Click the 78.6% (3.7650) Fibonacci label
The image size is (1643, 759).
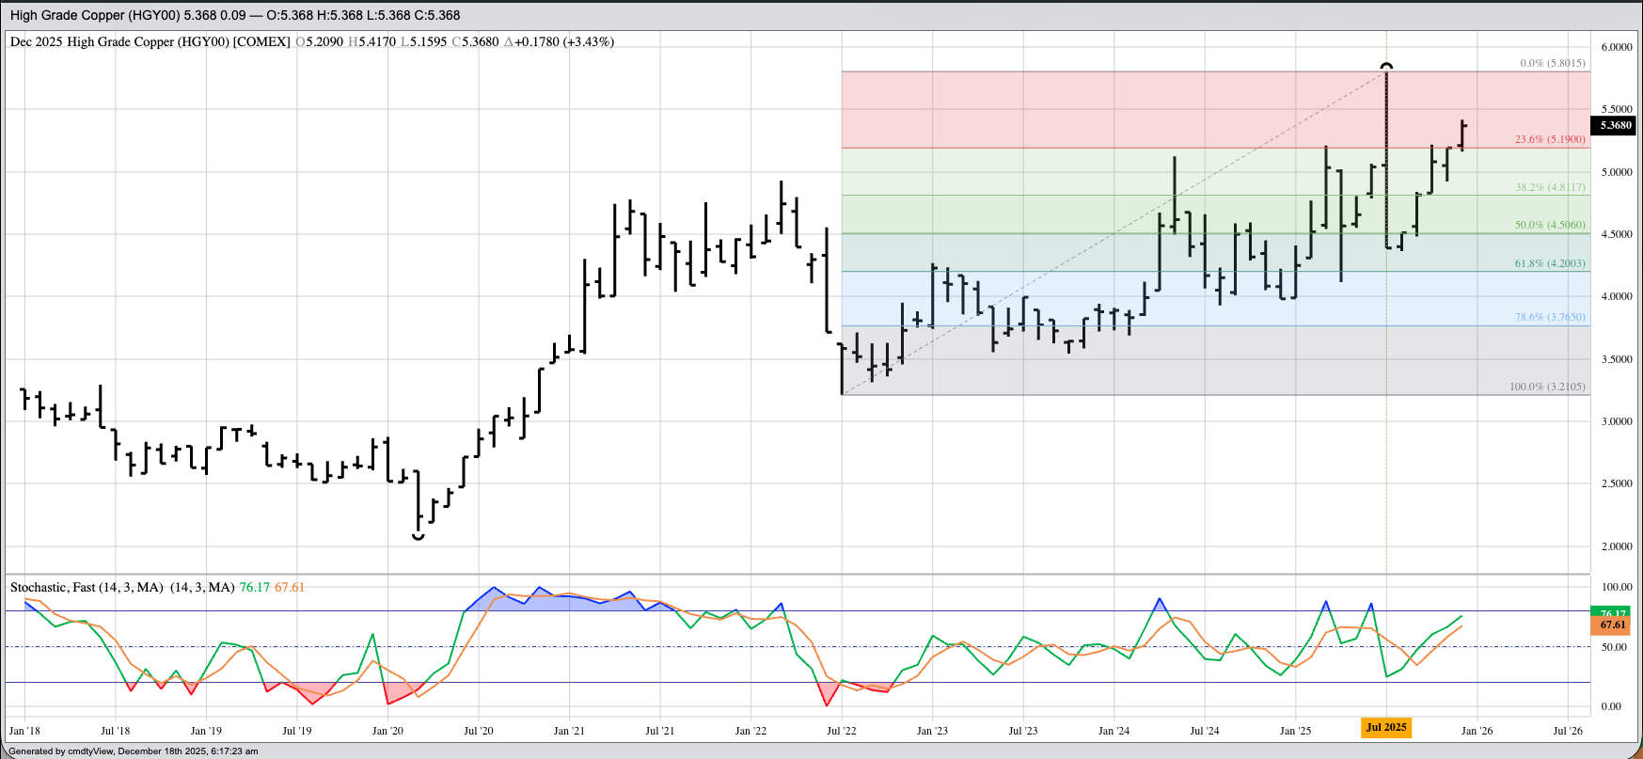point(1550,317)
